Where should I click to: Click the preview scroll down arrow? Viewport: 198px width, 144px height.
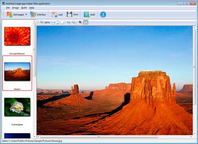[194, 134]
